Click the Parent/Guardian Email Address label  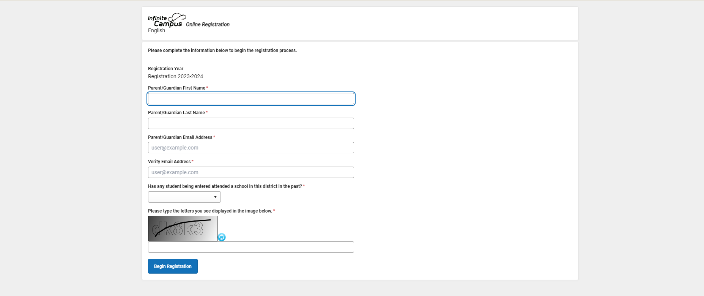coord(180,137)
